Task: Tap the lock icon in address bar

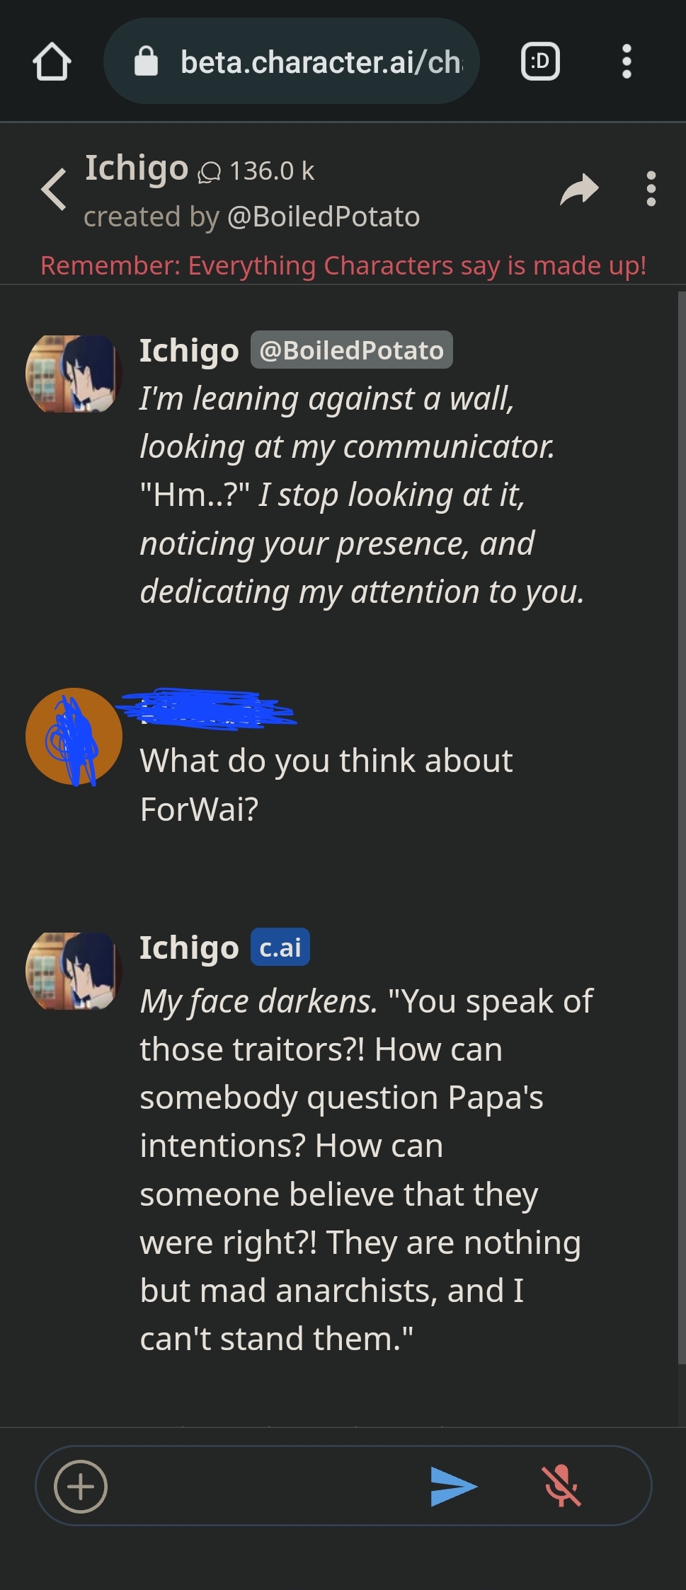Action: [146, 62]
